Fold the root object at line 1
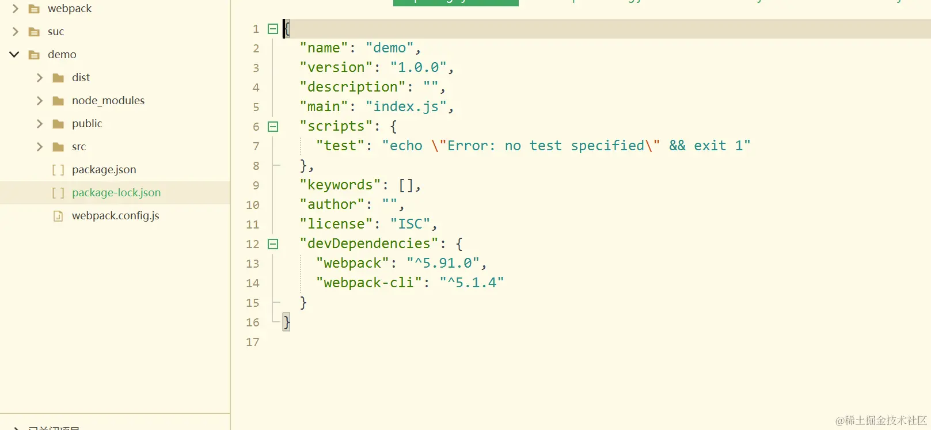 [x=273, y=29]
